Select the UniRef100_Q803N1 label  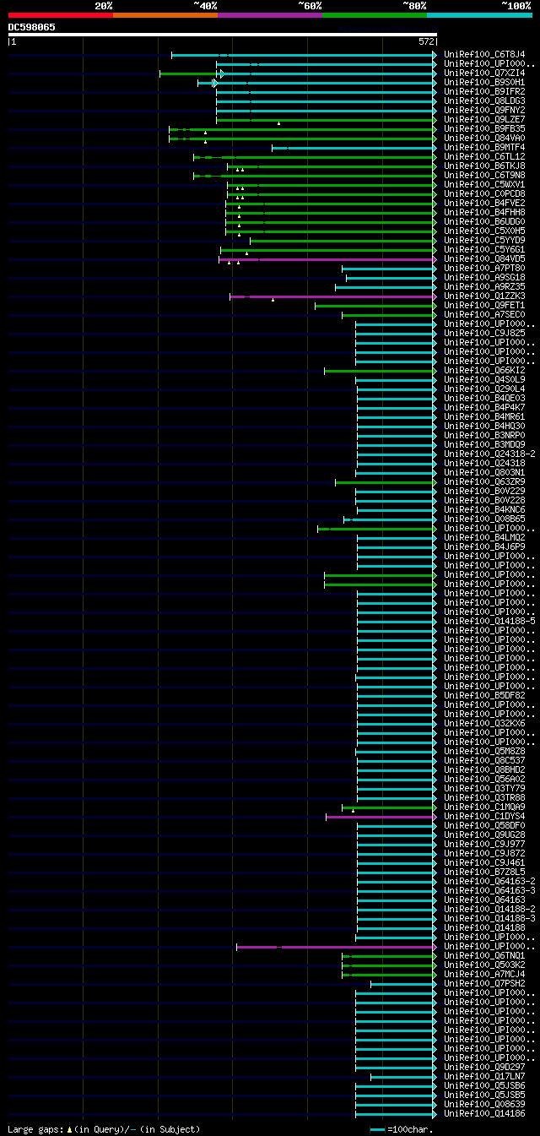tap(484, 472)
